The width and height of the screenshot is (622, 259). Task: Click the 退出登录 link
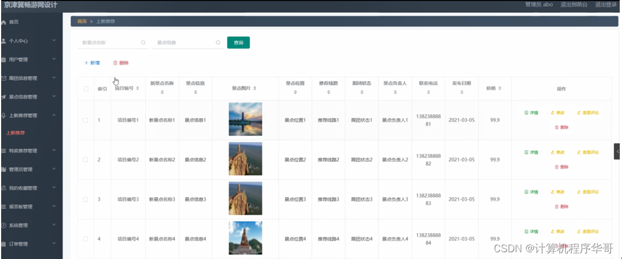pyautogui.click(x=606, y=5)
